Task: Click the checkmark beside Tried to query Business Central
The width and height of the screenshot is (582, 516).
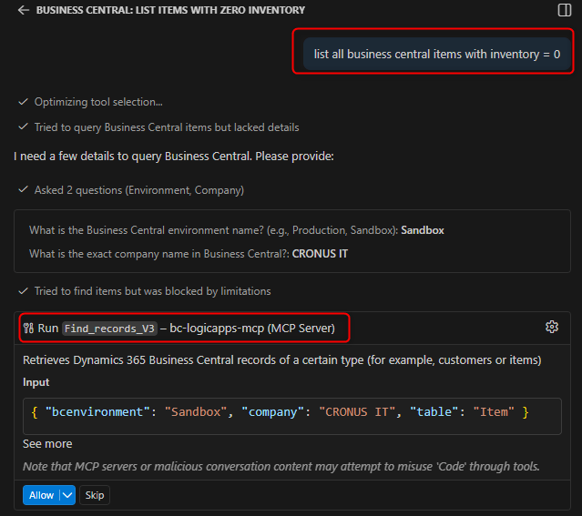Action: pyautogui.click(x=23, y=127)
